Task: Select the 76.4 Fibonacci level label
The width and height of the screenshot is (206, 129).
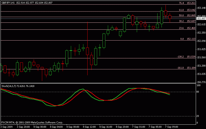Action: [181, 3]
